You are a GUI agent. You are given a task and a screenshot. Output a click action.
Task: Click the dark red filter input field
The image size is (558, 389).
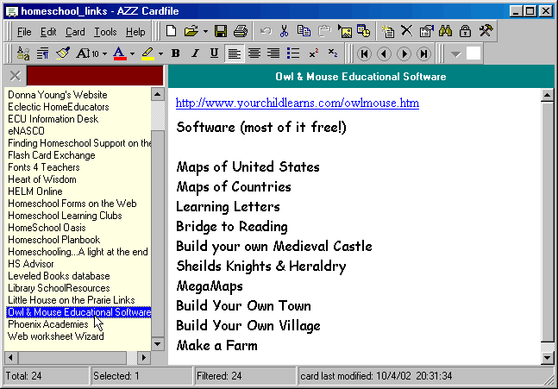click(95, 75)
